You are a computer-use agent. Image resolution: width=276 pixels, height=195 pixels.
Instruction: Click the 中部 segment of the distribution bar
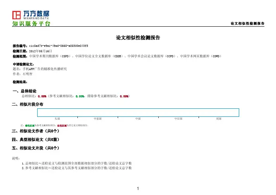click(138, 118)
